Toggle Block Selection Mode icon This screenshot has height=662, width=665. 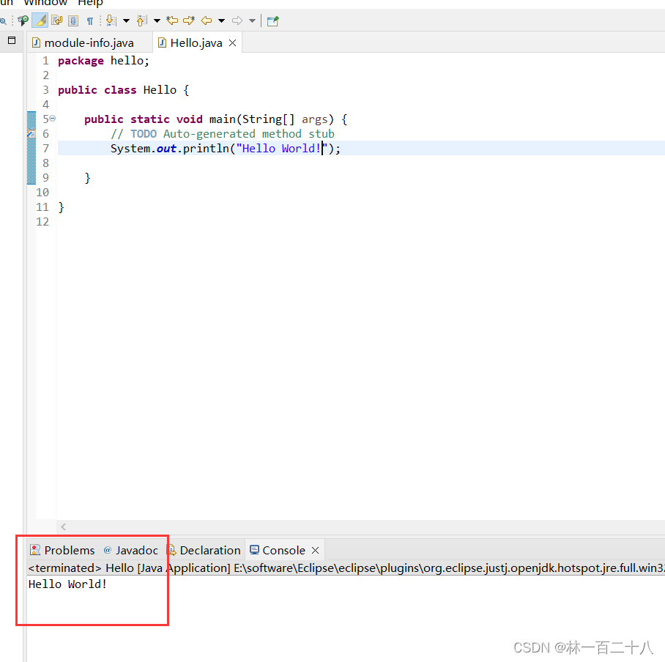(73, 21)
